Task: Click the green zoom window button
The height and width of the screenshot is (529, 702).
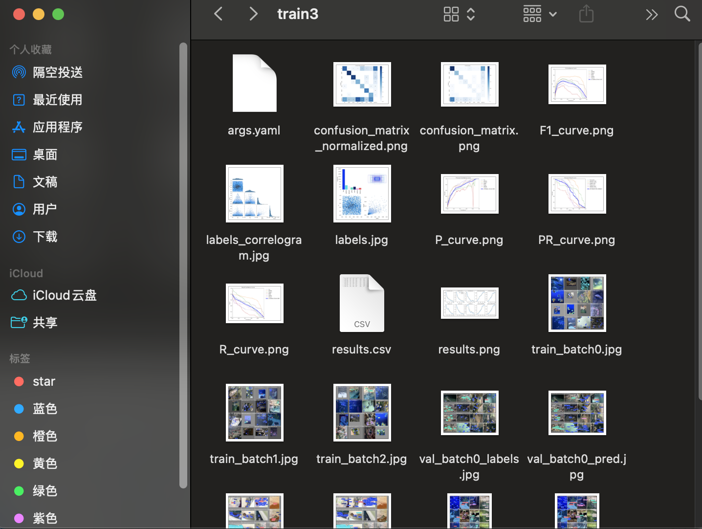Action: tap(58, 14)
